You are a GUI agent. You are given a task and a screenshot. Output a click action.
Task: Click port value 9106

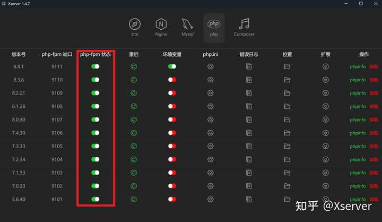point(57,133)
